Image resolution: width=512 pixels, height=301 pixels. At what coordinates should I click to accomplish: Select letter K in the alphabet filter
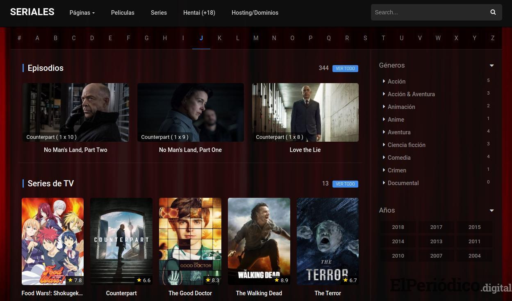click(219, 38)
